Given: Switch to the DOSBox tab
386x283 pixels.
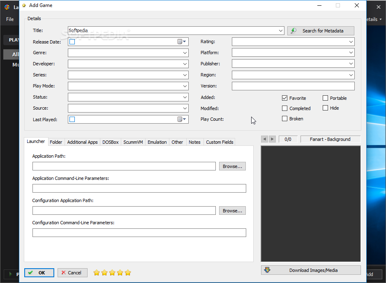Looking at the screenshot, I should [x=110, y=142].
